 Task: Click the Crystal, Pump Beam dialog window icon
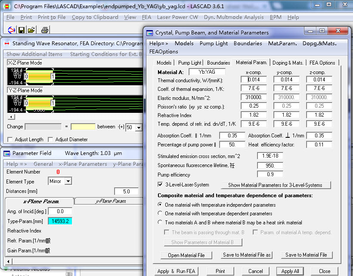(x=150, y=33)
